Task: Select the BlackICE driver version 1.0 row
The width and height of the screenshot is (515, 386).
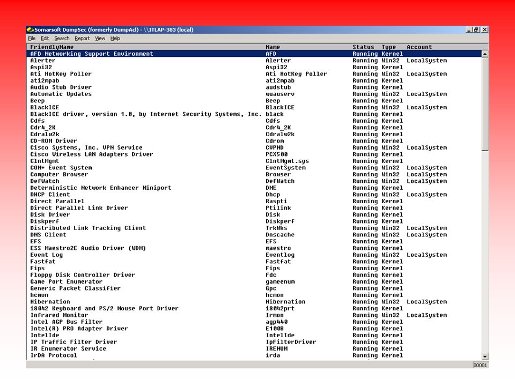Action: (254, 114)
